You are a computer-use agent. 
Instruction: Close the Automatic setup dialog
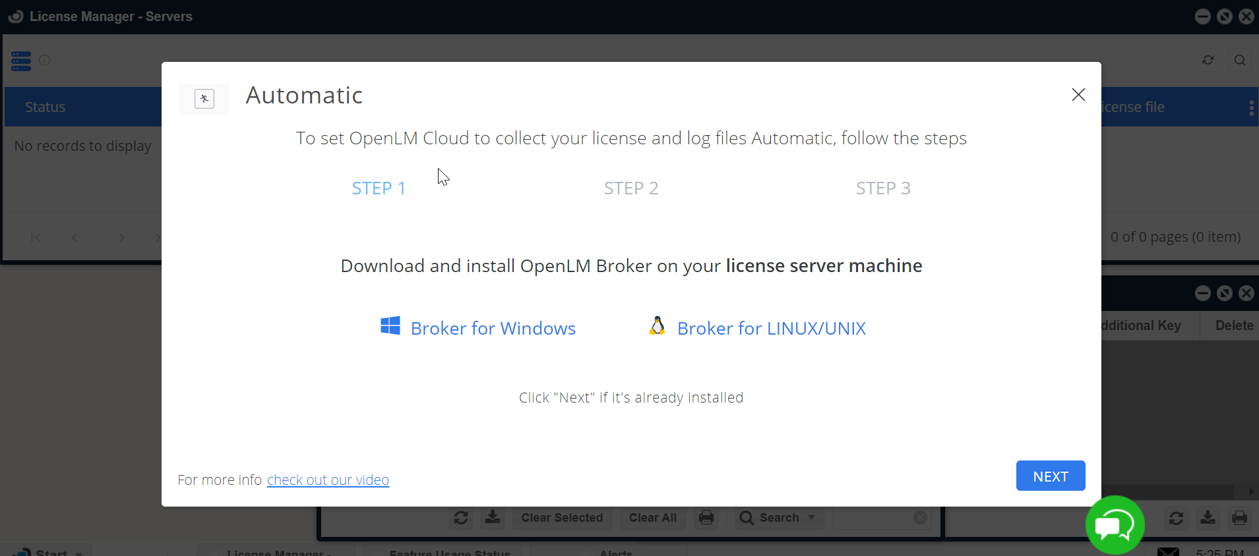[x=1078, y=95]
